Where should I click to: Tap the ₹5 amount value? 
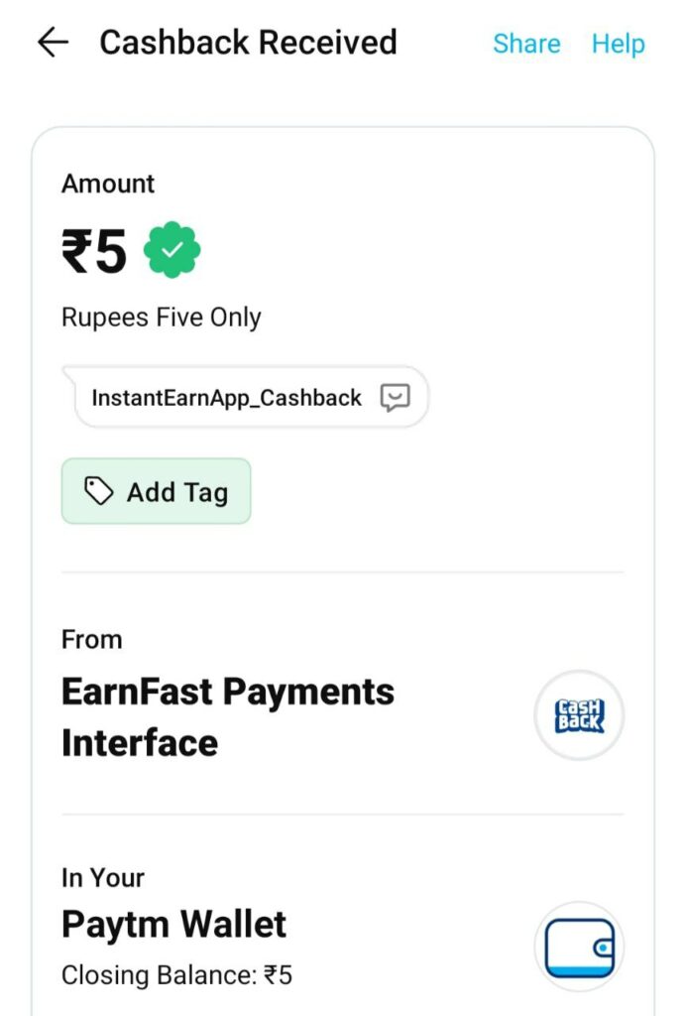94,251
